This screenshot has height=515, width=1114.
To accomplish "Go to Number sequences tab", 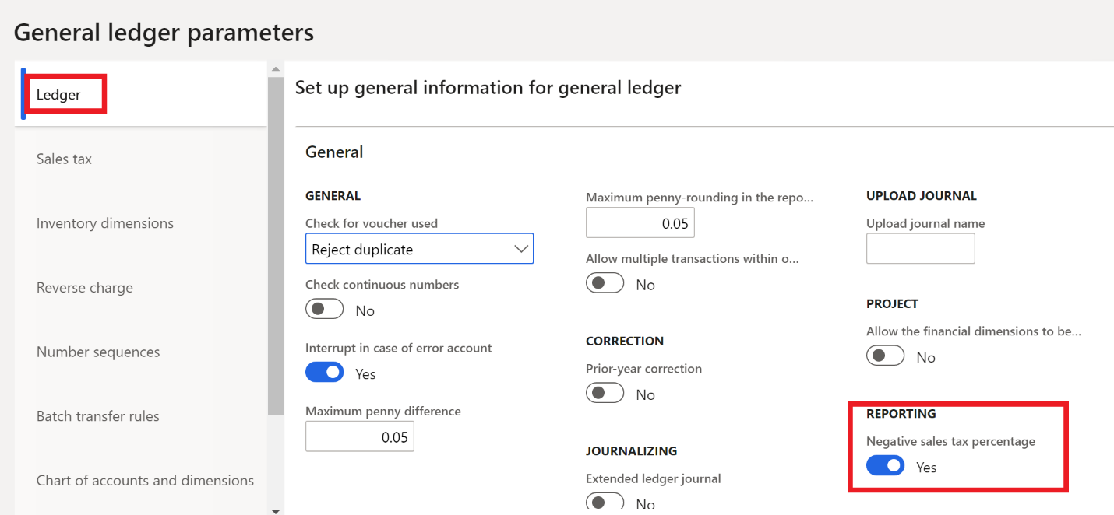I will click(x=98, y=352).
